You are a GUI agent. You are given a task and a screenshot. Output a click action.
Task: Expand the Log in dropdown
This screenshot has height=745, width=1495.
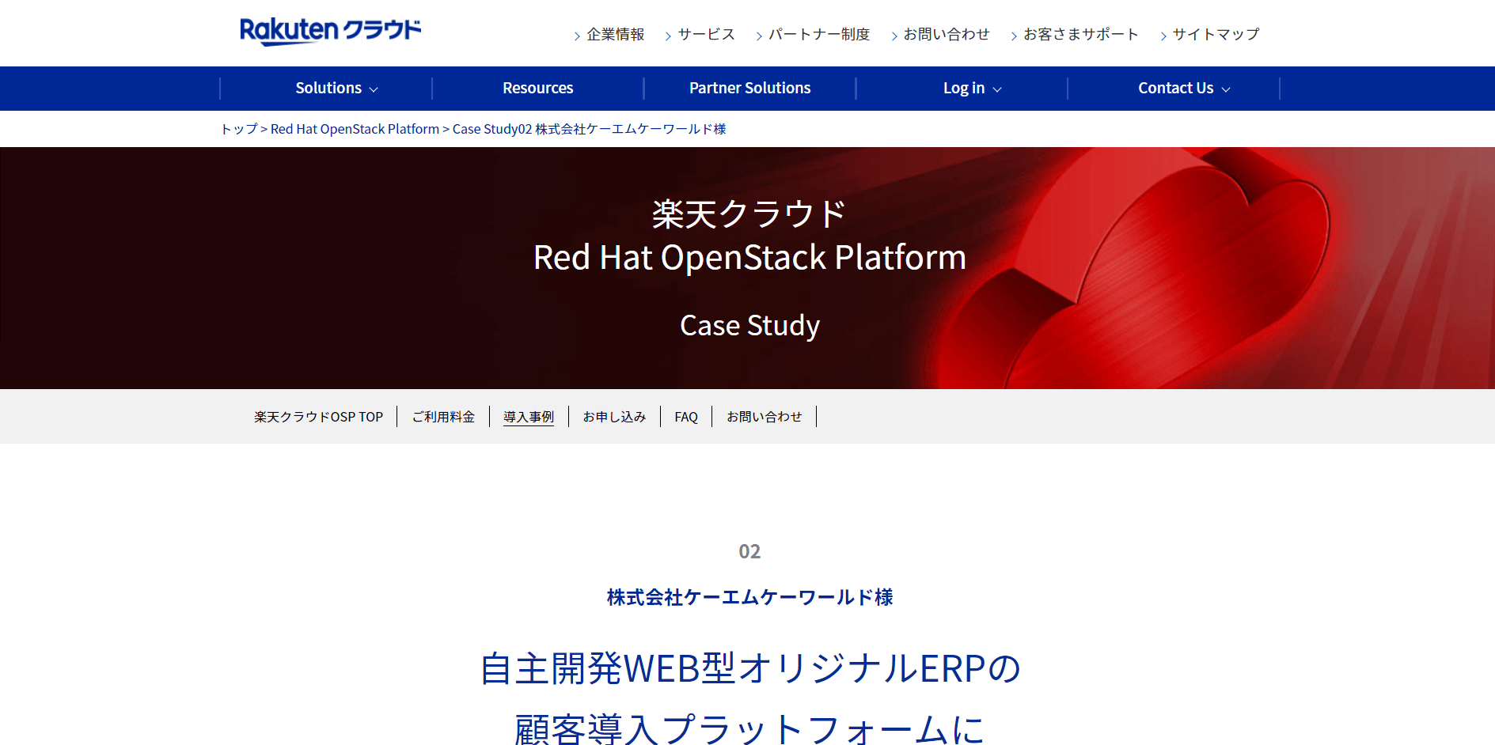tap(972, 89)
